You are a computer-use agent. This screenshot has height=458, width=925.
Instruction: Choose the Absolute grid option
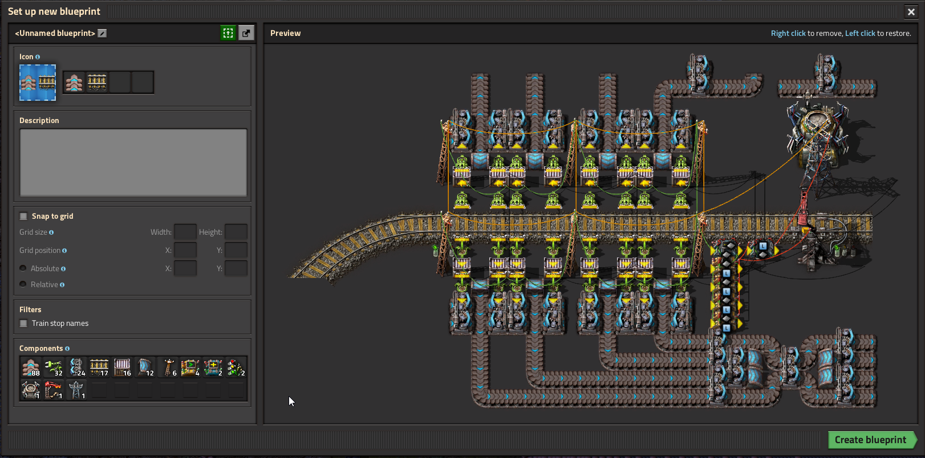click(23, 268)
